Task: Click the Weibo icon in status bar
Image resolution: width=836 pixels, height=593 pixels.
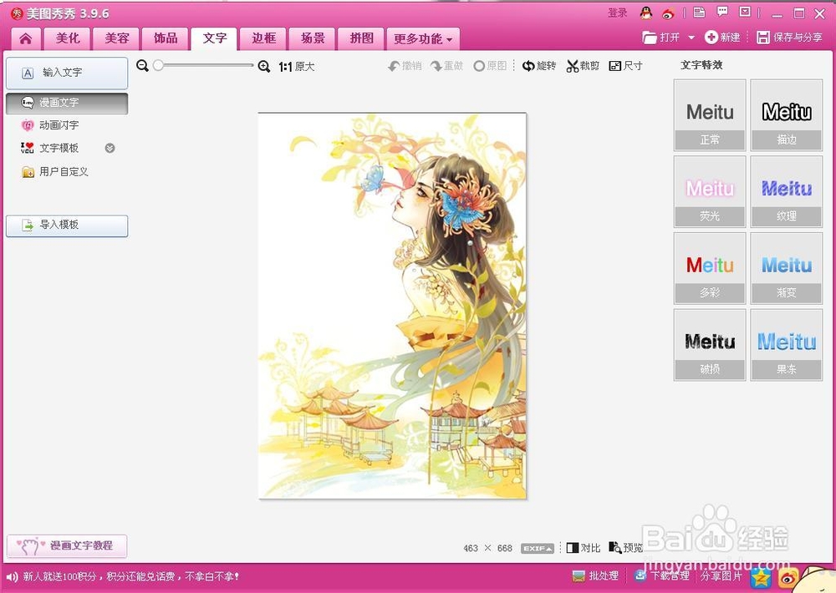Action: [788, 577]
